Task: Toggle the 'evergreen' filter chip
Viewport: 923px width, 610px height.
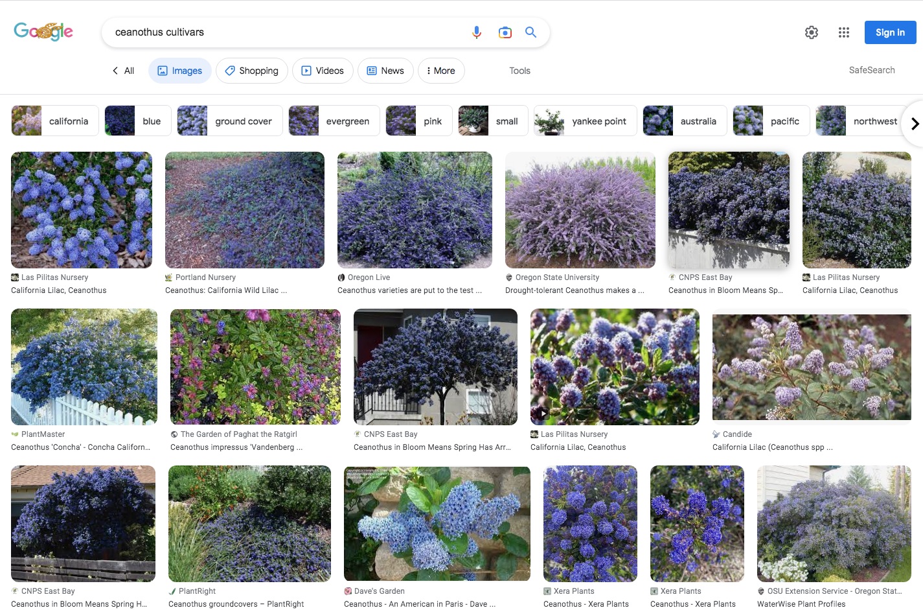Action: tap(334, 121)
